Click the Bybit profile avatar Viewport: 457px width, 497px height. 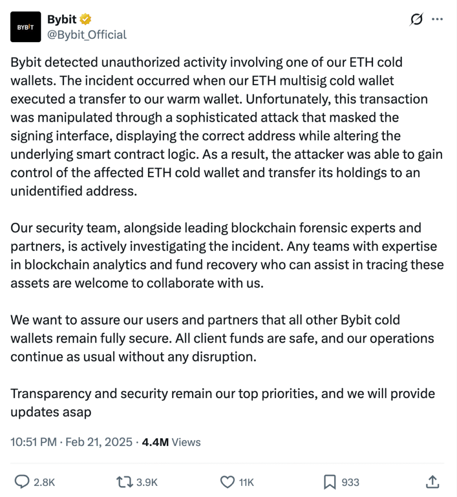coord(26,27)
